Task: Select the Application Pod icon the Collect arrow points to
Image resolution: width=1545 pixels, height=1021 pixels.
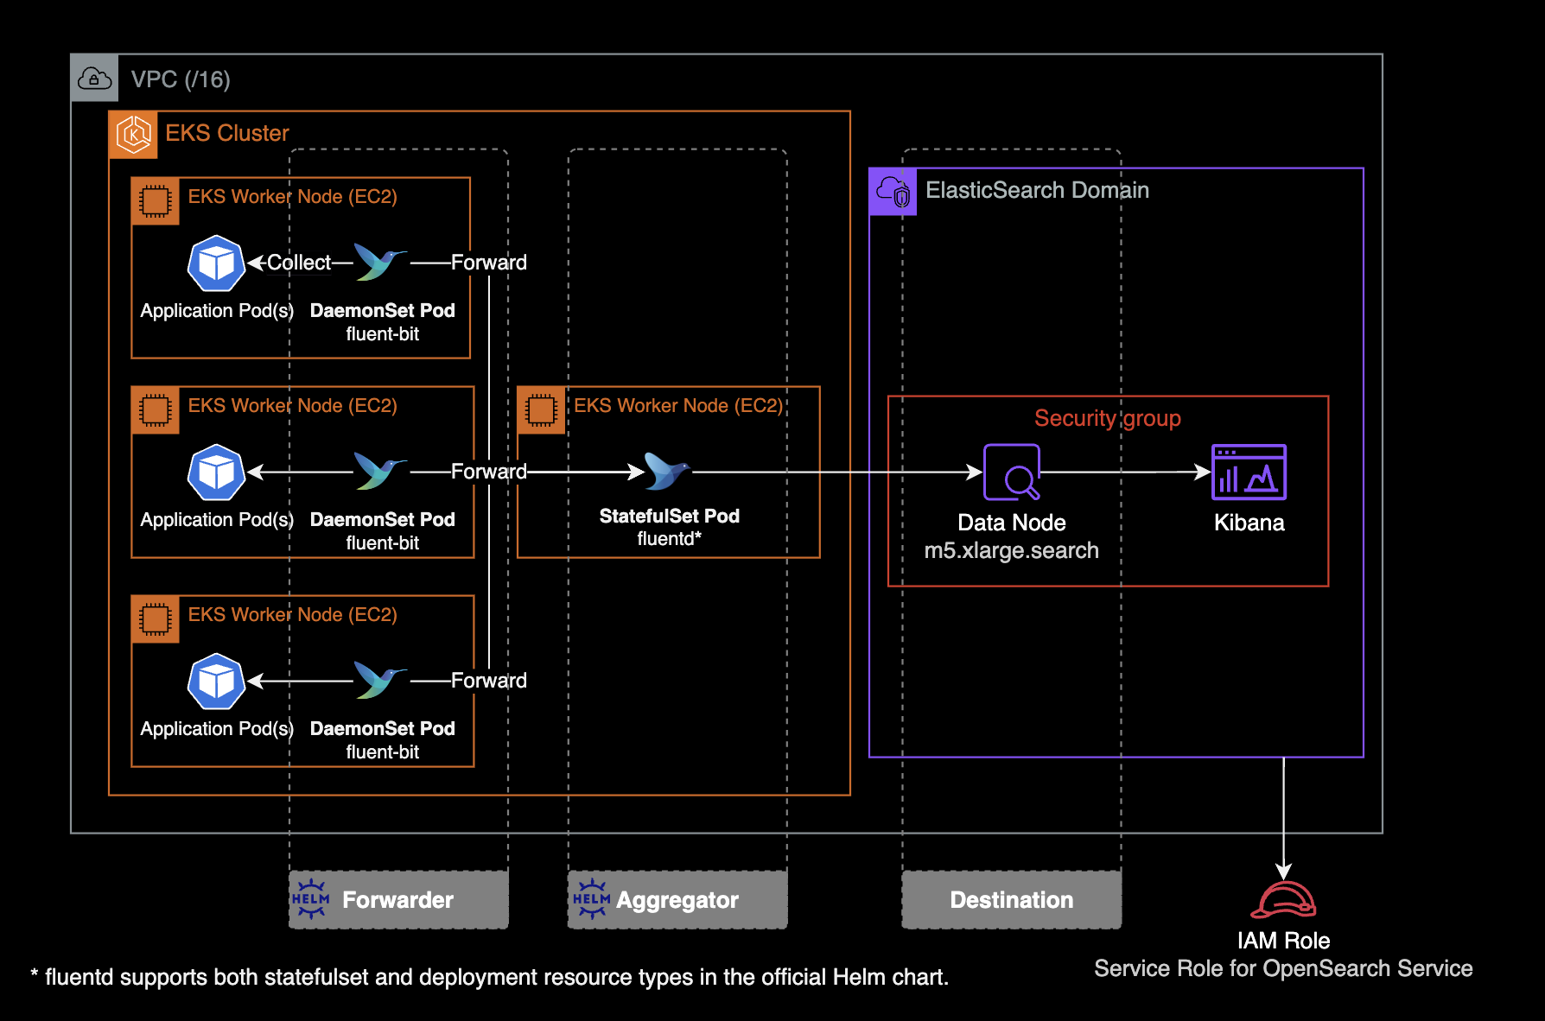Action: [216, 263]
